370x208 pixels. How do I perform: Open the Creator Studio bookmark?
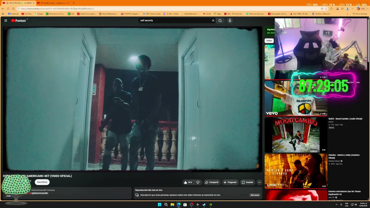152,14
